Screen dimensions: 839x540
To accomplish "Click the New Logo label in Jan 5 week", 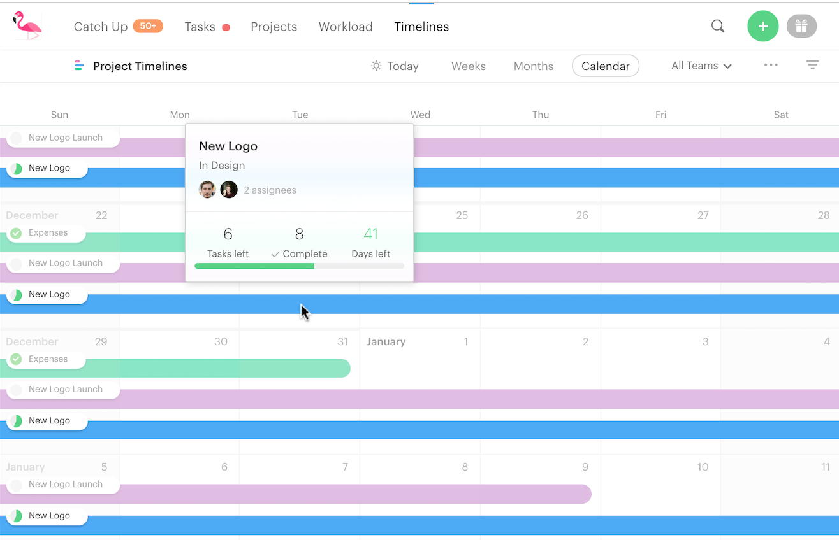I will (49, 516).
